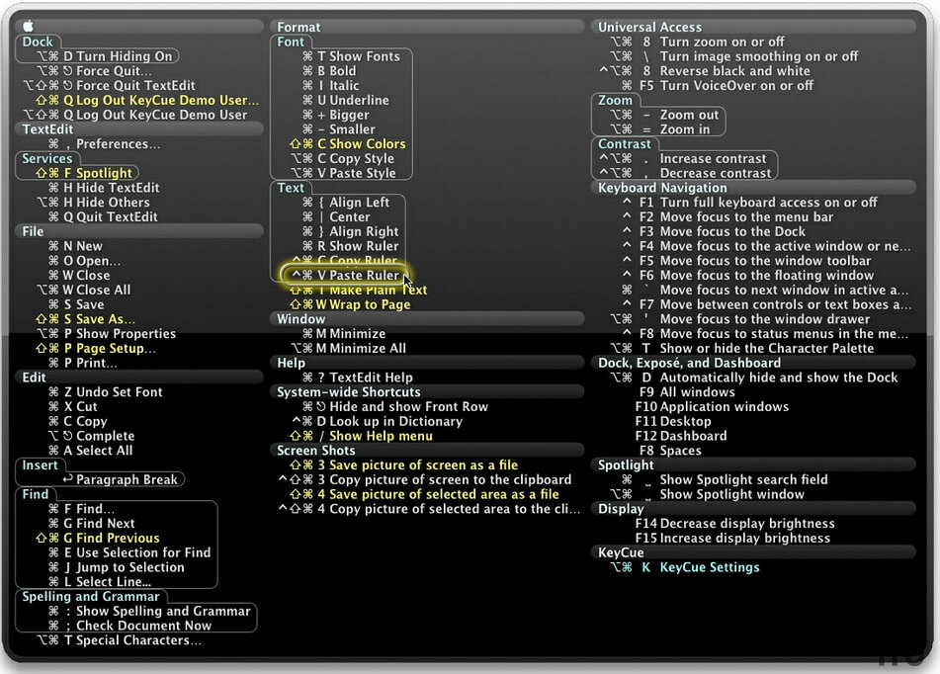Choose Show Spotlight search field
The height and width of the screenshot is (674, 940).
[x=725, y=479]
